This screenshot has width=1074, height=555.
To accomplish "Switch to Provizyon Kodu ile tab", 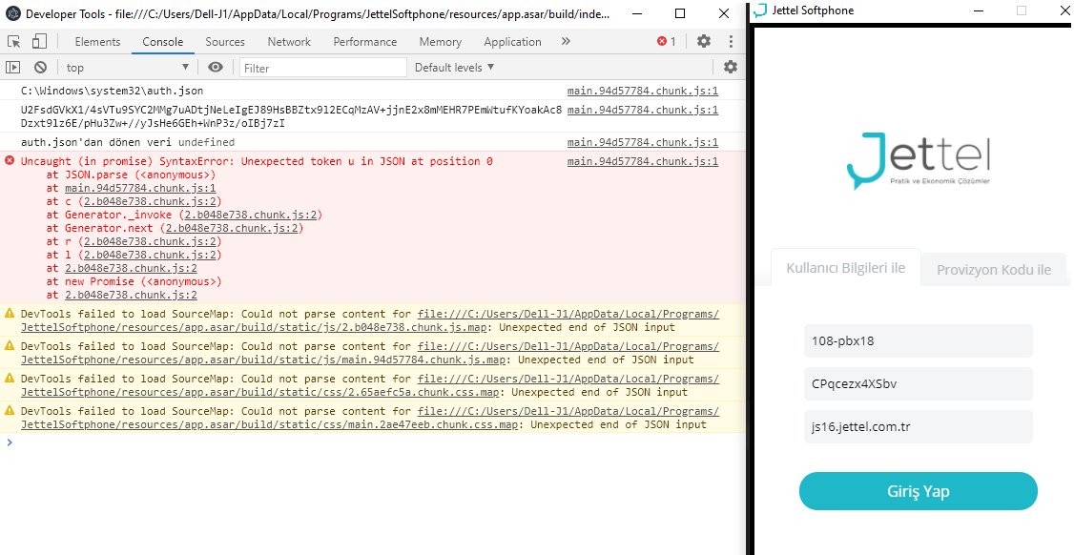I will (994, 270).
